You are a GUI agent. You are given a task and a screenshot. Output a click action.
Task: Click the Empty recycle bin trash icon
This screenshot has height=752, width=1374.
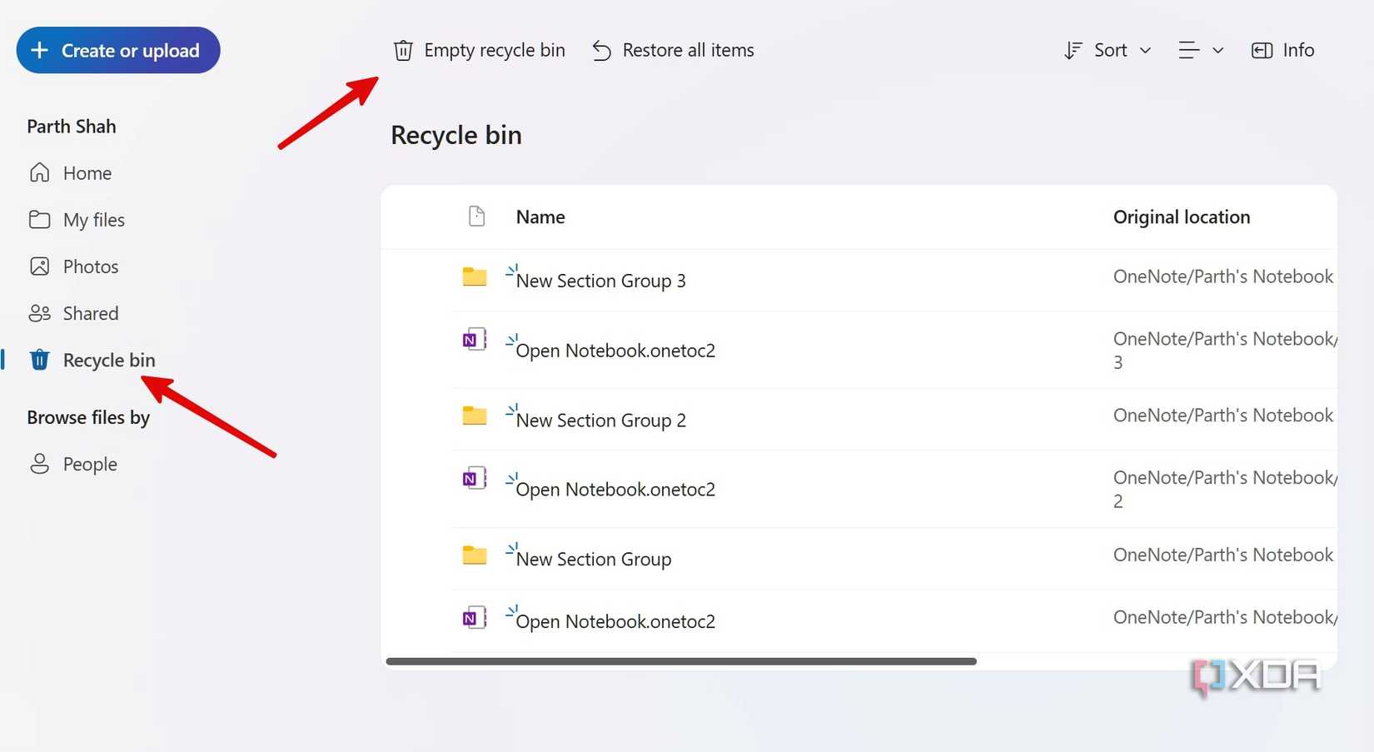403,50
